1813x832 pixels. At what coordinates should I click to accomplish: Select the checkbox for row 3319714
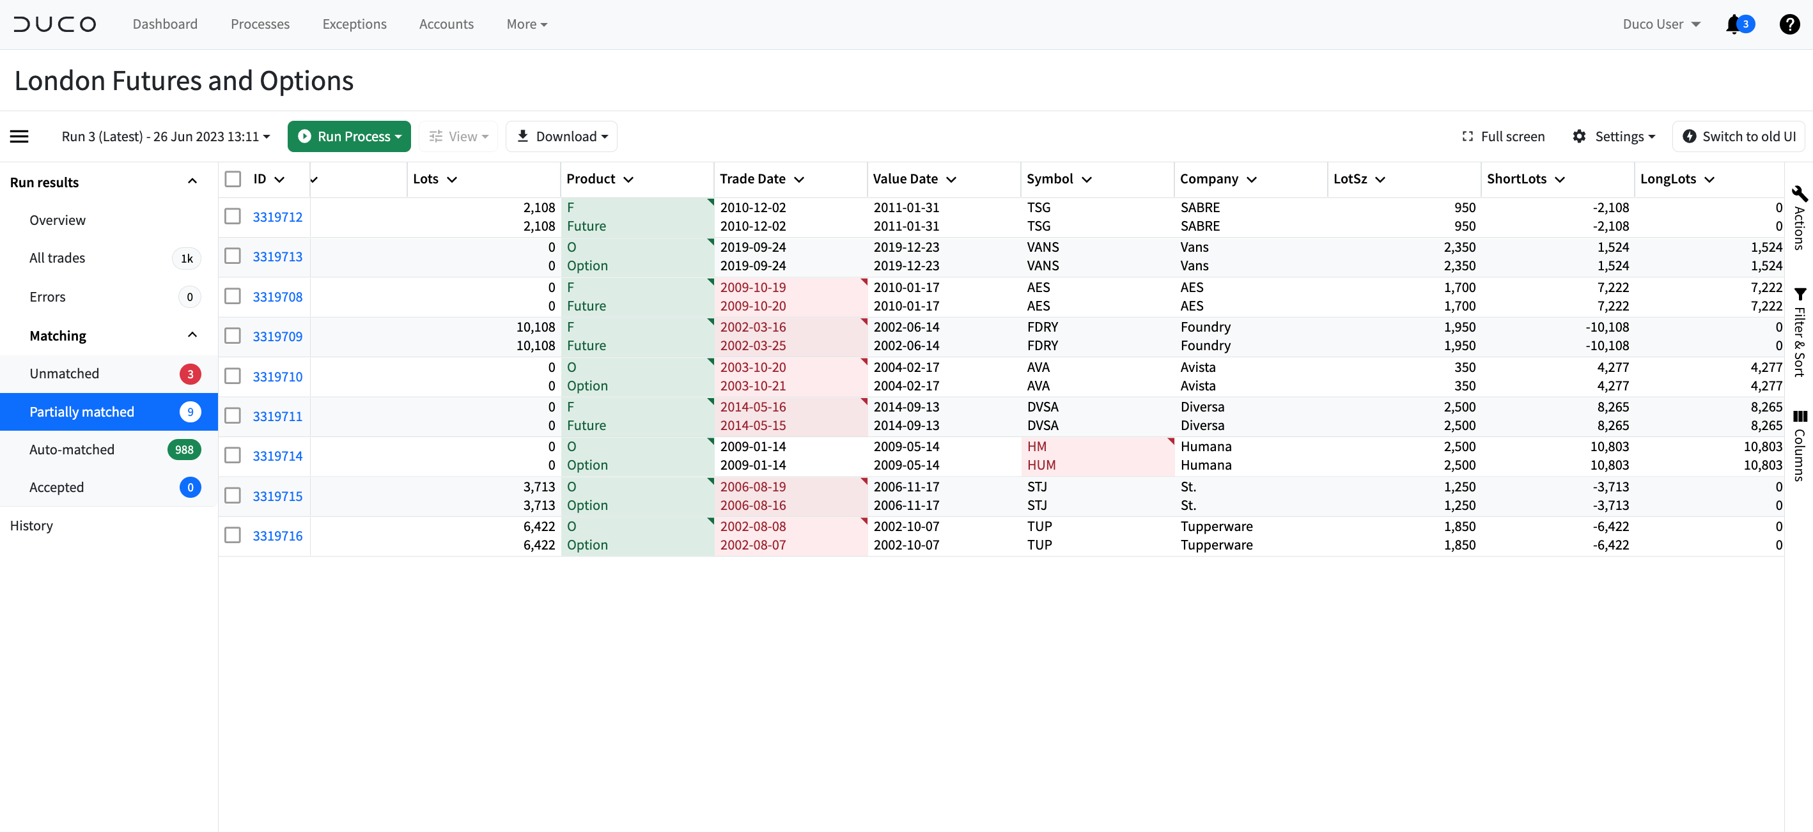pos(233,456)
